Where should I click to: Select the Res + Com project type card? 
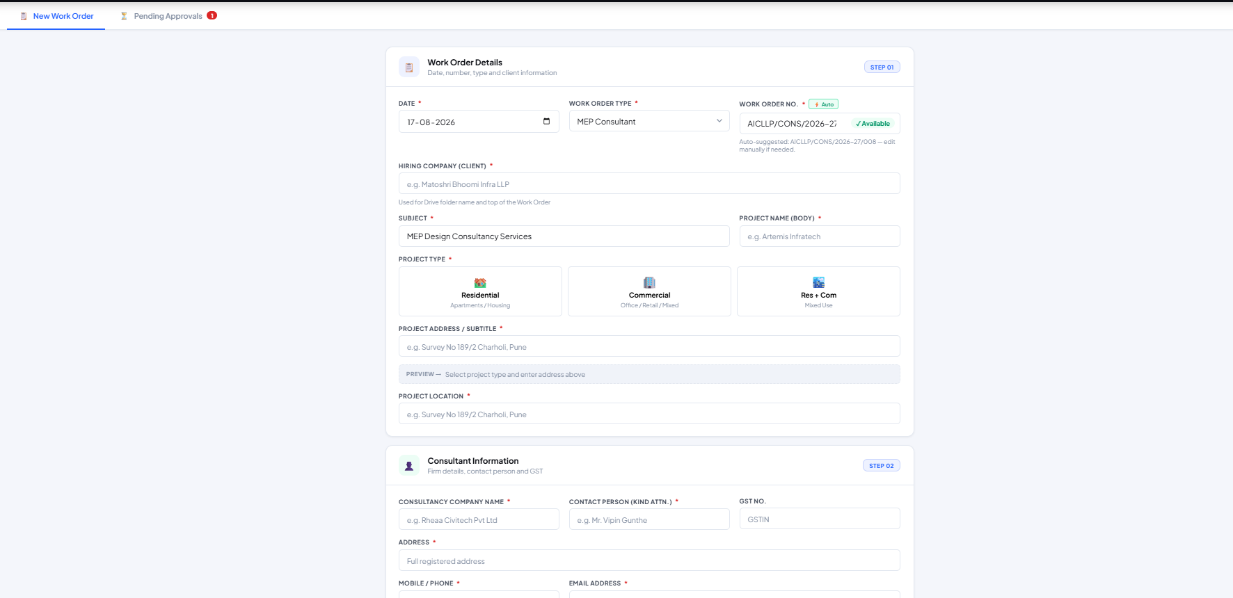pyautogui.click(x=818, y=291)
